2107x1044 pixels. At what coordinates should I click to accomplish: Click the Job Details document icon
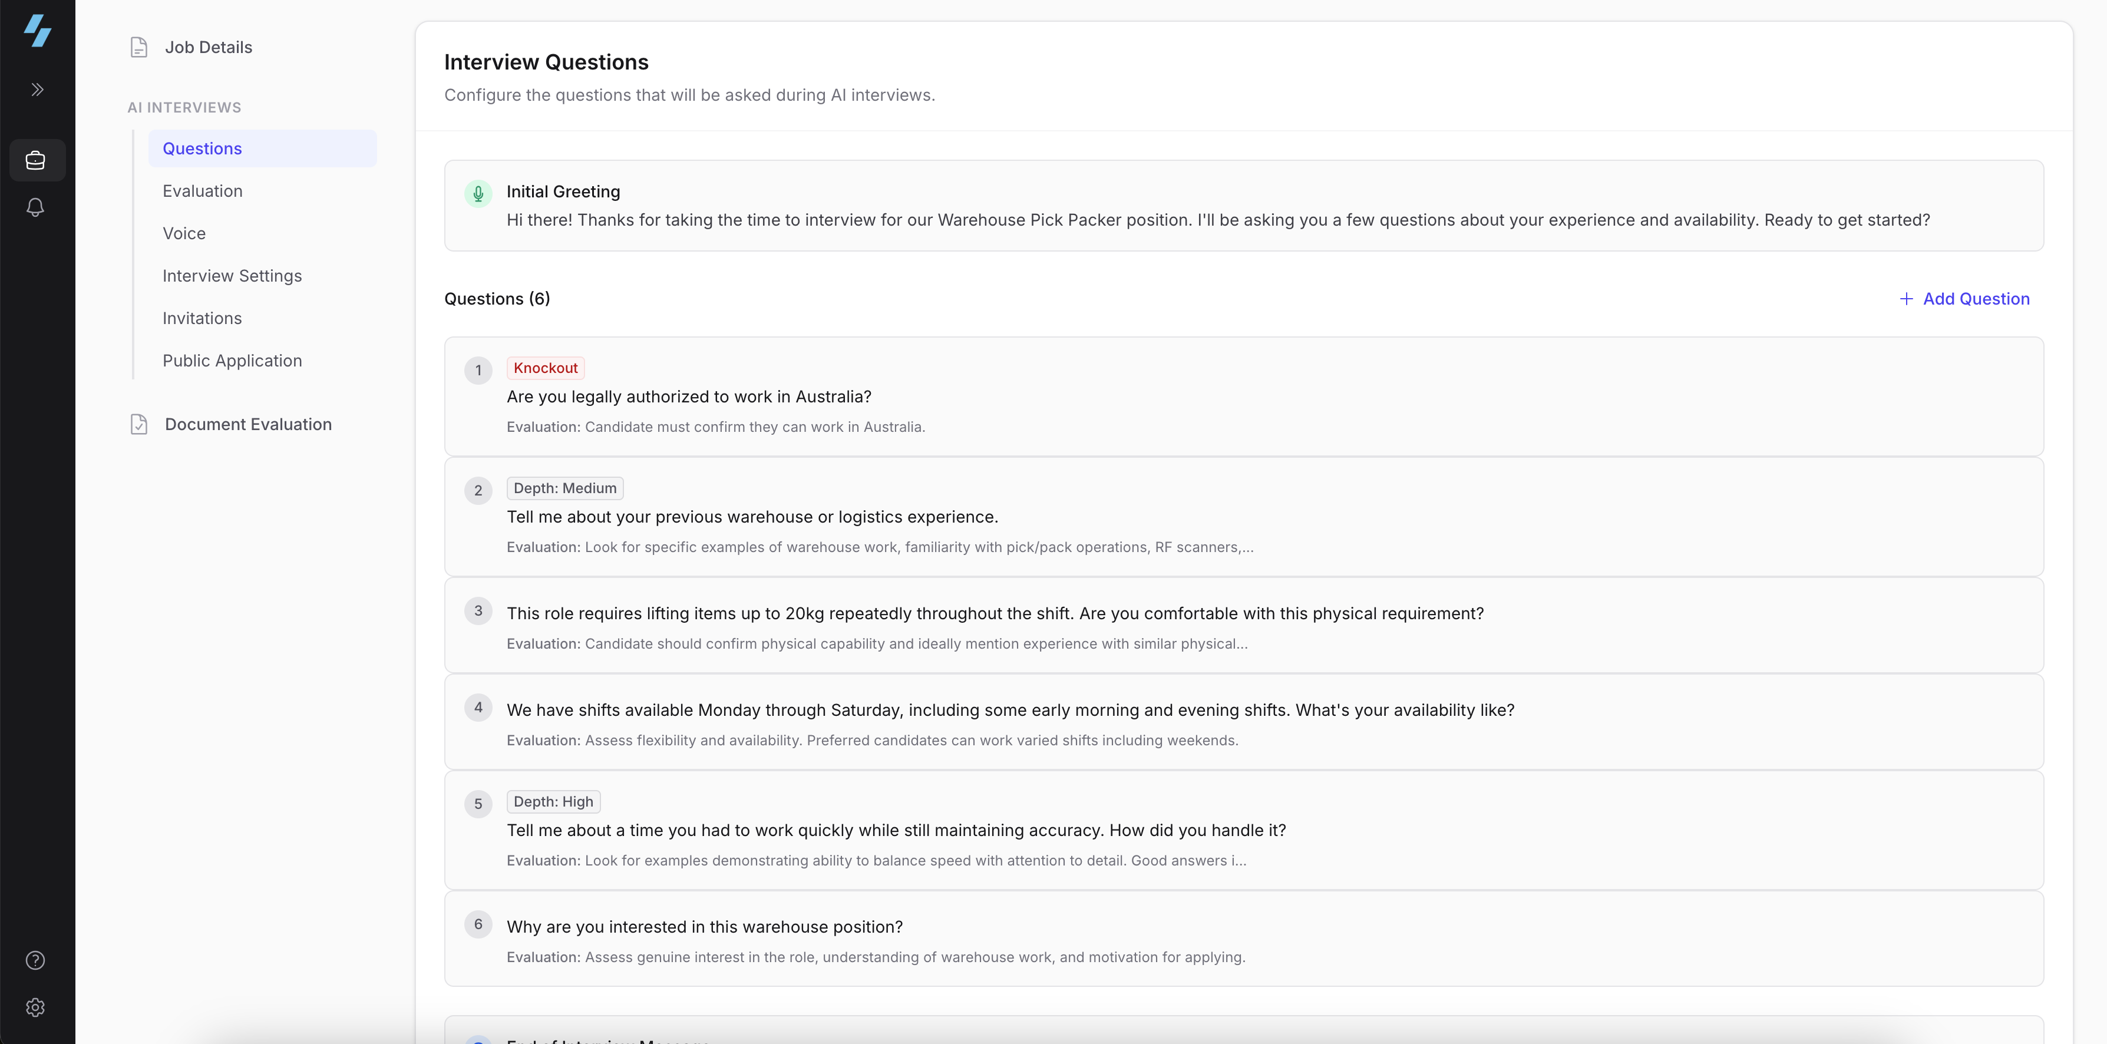tap(139, 47)
